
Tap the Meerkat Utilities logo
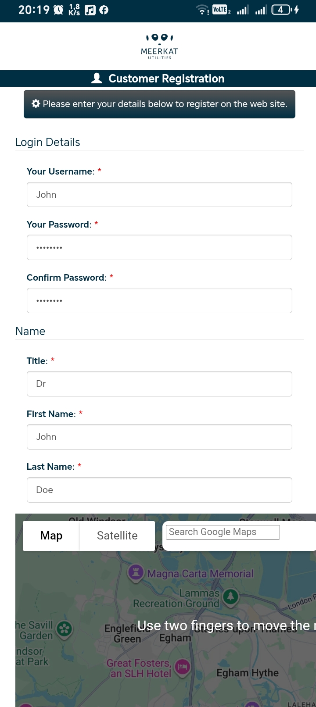[159, 46]
